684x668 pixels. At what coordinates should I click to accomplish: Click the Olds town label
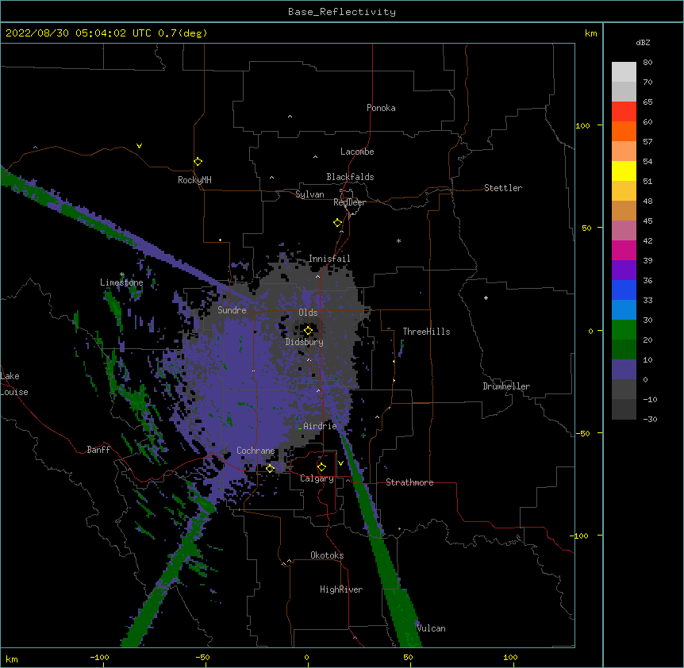[308, 313]
